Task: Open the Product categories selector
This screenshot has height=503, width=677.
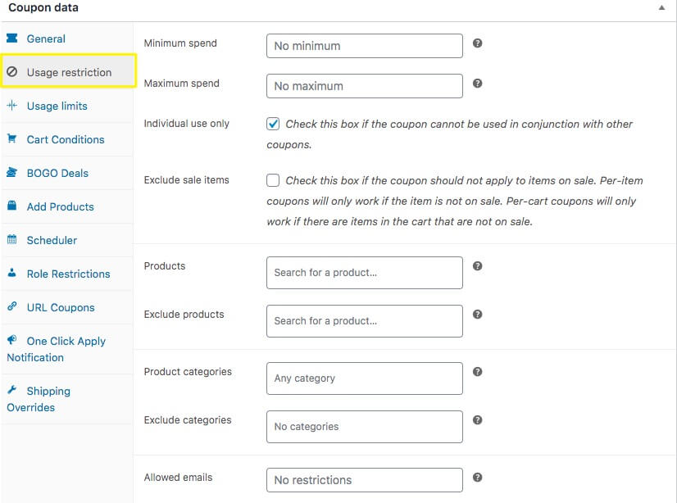Action: click(364, 378)
